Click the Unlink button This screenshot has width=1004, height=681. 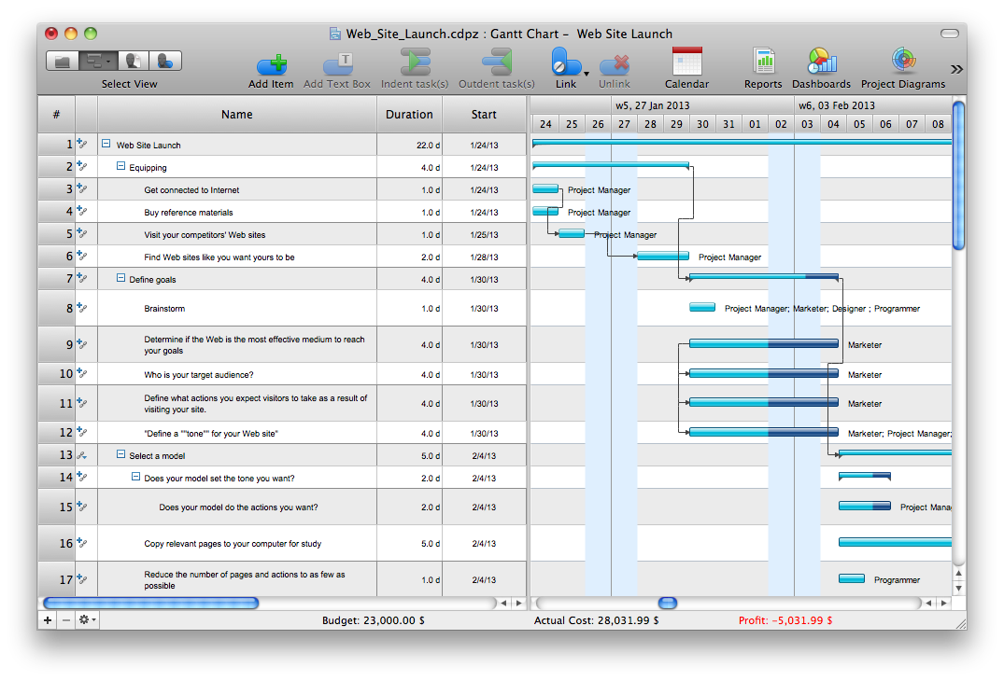(x=615, y=63)
